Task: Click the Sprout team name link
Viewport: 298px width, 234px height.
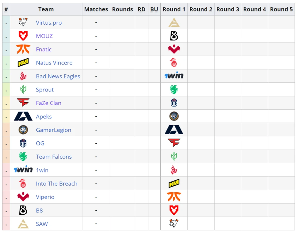Action: [45, 89]
